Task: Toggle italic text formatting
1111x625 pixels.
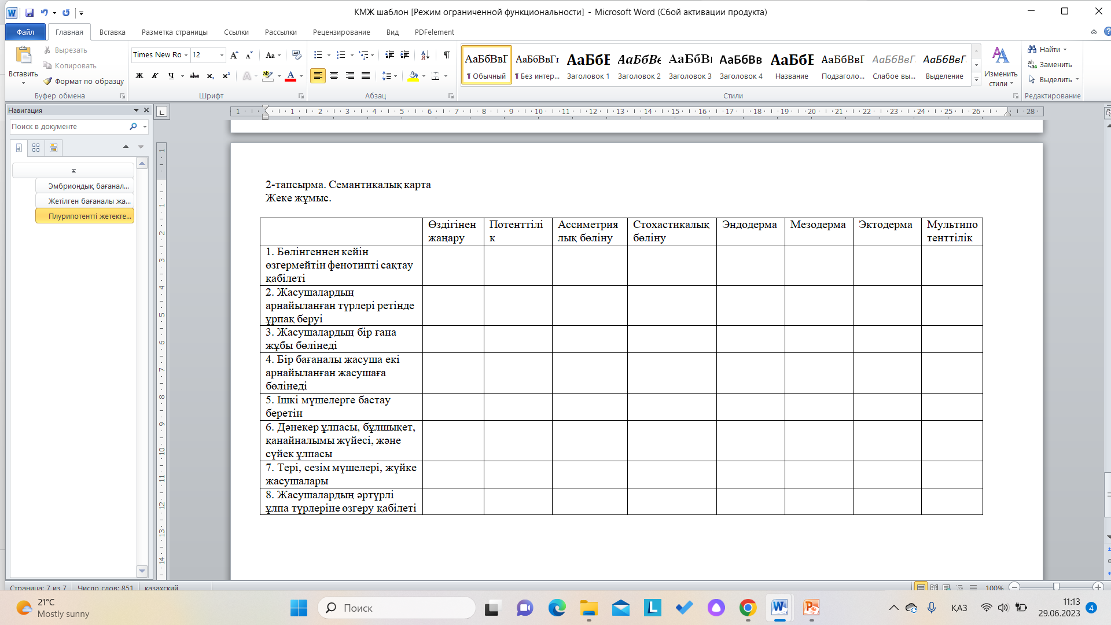Action: tap(155, 76)
